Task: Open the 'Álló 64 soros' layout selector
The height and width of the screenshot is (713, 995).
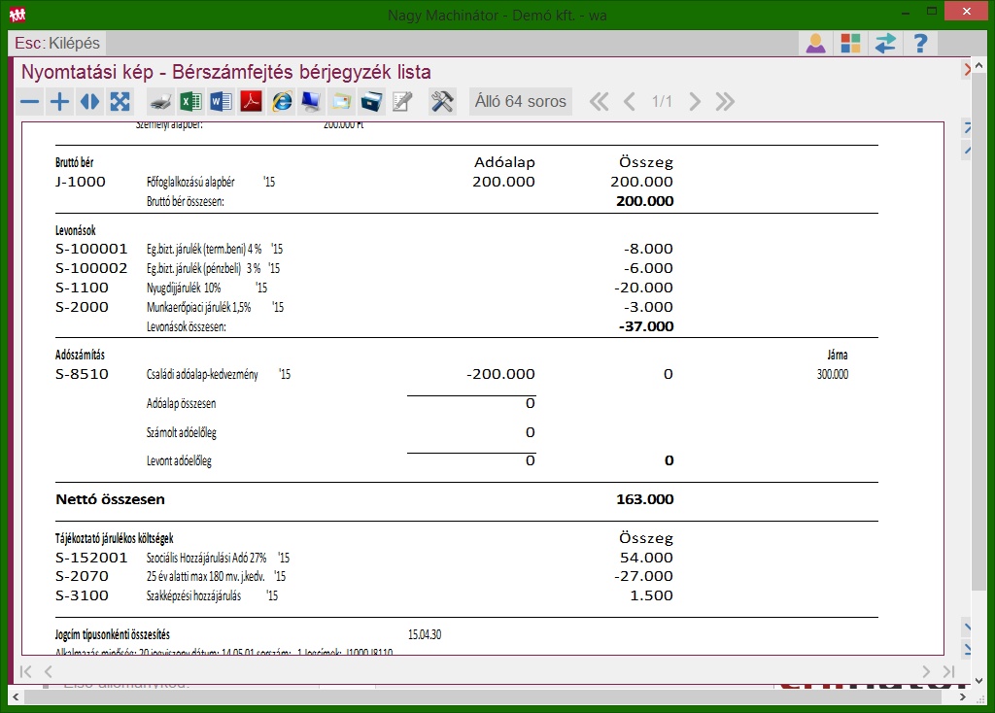Action: 520,102
